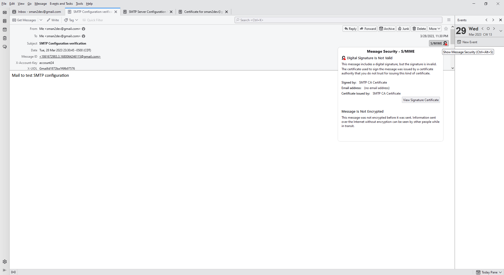The height and width of the screenshot is (275, 504).
Task: Switch to the SMTP Server Configuration tab
Action: click(x=147, y=12)
